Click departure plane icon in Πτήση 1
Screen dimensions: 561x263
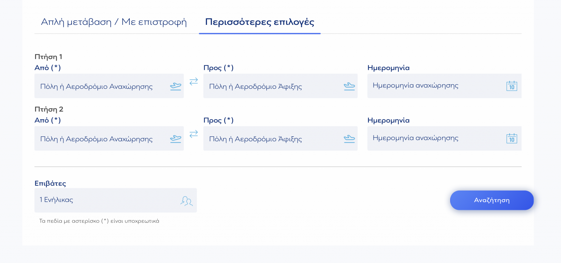point(175,86)
